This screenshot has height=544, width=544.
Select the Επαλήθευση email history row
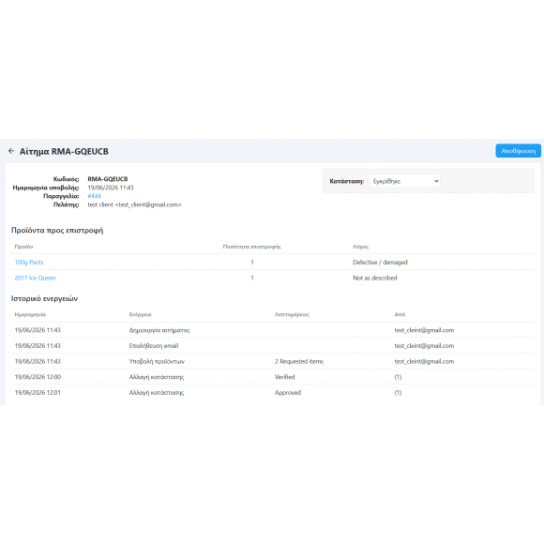coord(273,345)
